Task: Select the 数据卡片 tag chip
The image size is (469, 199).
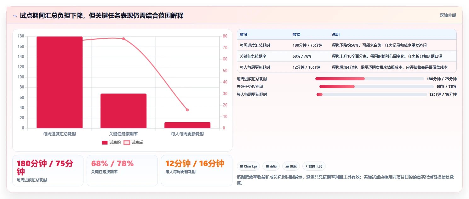Action: tap(314, 166)
